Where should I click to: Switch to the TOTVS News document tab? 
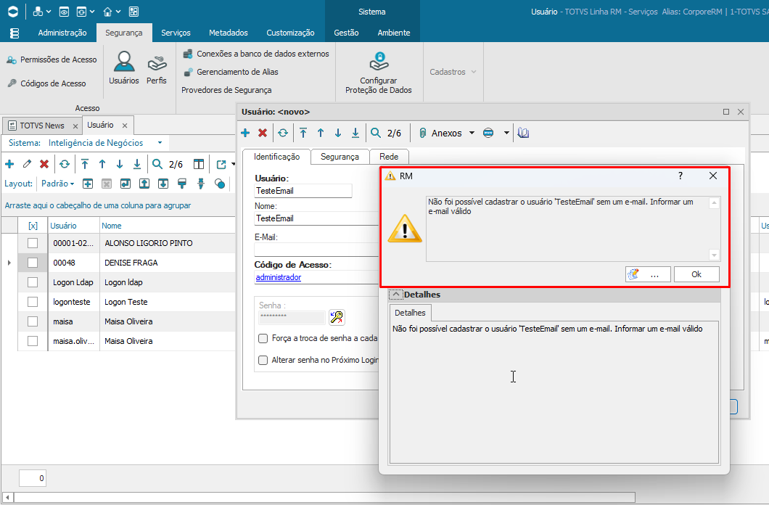coord(42,126)
